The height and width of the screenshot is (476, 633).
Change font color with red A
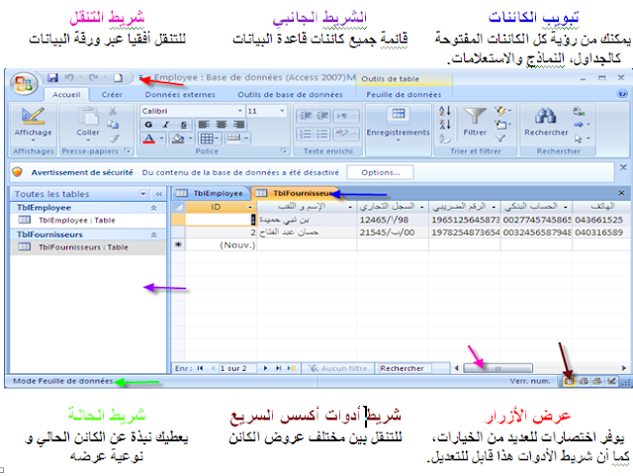click(x=149, y=139)
